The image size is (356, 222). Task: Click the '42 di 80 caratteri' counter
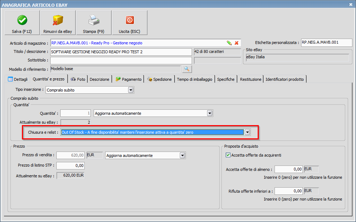[217, 52]
